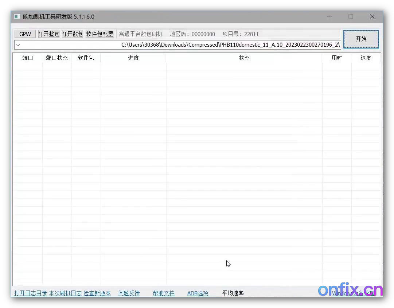Click the 端口 column header
The height and width of the screenshot is (308, 394).
(27, 58)
